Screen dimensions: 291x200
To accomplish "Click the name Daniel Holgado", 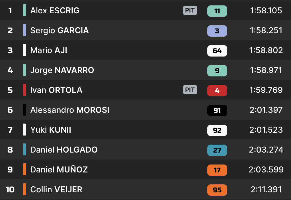I will tap(64, 150).
